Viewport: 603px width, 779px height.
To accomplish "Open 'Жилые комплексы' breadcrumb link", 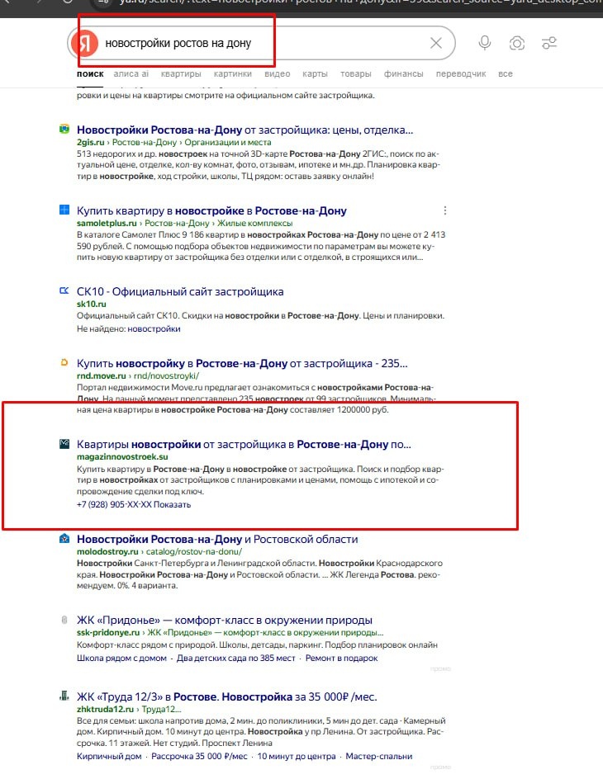I will pos(255,223).
